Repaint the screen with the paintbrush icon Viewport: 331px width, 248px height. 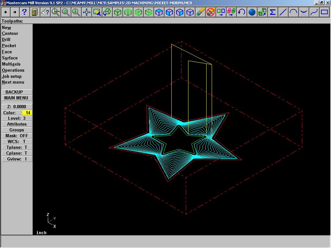coord(97,12)
